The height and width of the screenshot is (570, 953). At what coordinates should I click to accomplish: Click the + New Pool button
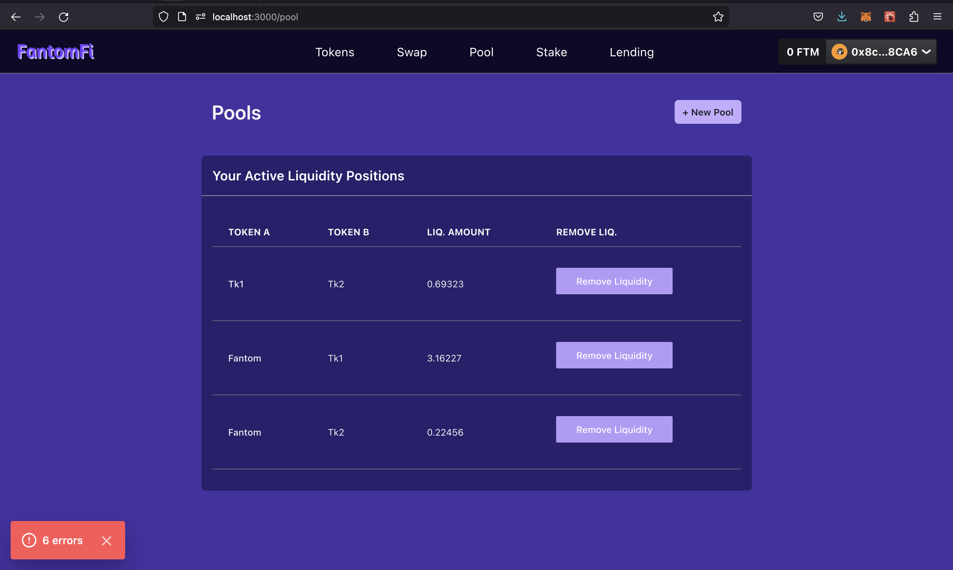(707, 112)
